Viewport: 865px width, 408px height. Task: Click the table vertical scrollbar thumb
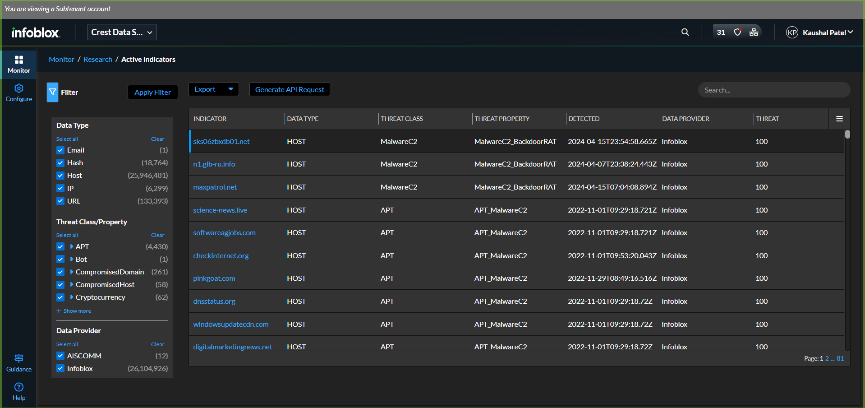[x=847, y=134]
